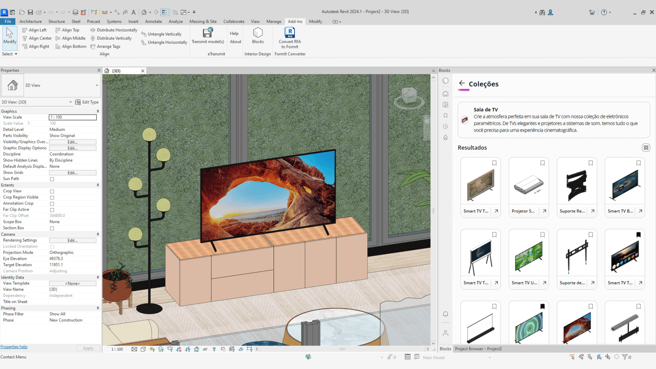Click the home icon in the Blocks sidebar
656x369 pixels.
(445, 93)
